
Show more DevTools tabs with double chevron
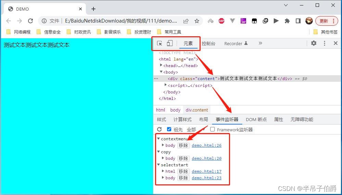point(260,43)
